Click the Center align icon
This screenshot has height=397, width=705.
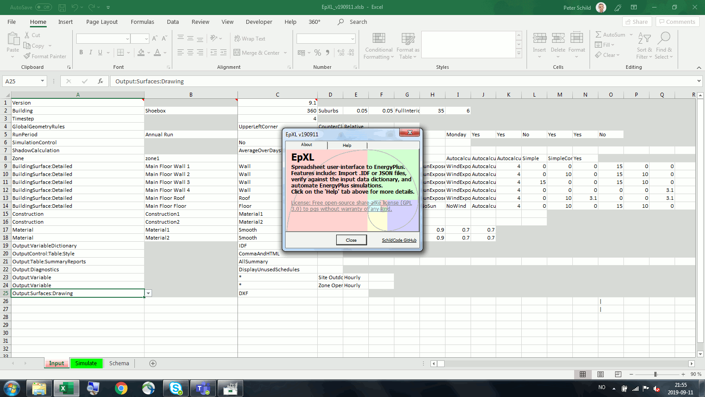[x=190, y=52]
